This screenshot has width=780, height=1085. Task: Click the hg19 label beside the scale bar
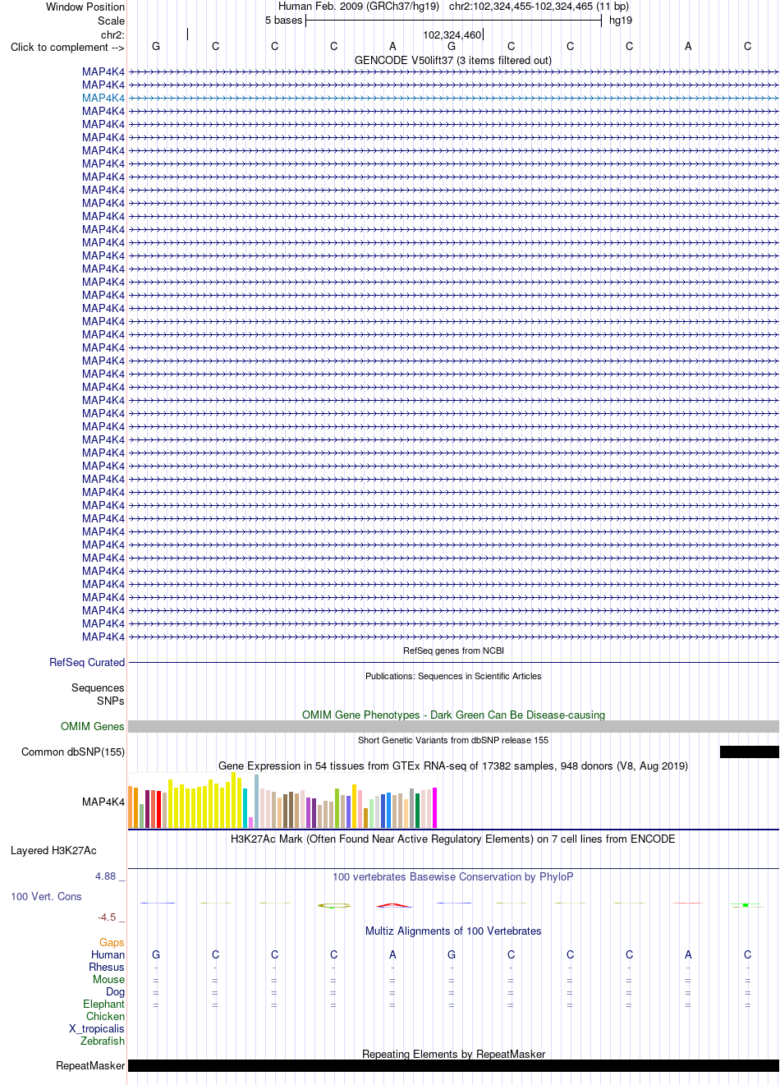pyautogui.click(x=621, y=20)
